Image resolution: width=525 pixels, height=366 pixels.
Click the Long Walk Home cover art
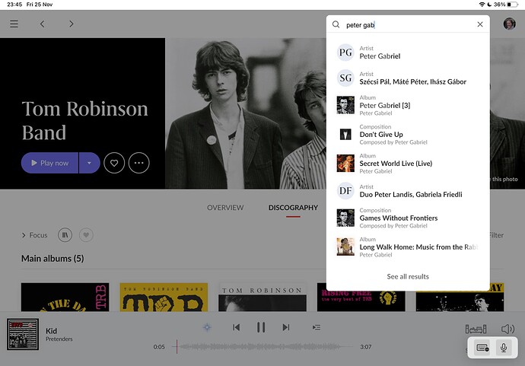pyautogui.click(x=345, y=247)
